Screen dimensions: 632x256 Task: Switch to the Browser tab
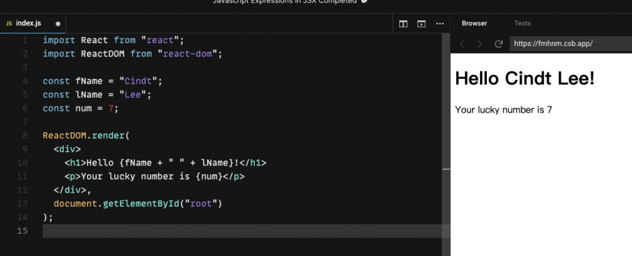coord(474,23)
